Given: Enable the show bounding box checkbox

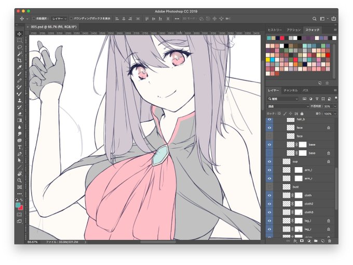Looking at the screenshot, I should [x=71, y=19].
